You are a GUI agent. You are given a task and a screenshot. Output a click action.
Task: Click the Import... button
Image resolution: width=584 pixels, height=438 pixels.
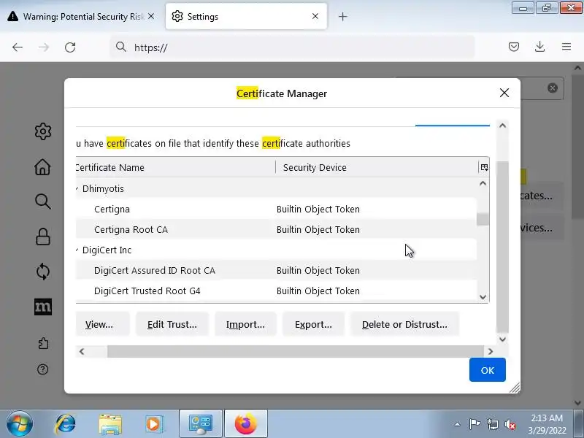[x=245, y=324]
